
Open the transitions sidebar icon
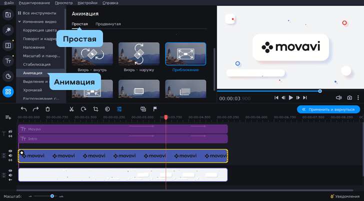coord(8,45)
